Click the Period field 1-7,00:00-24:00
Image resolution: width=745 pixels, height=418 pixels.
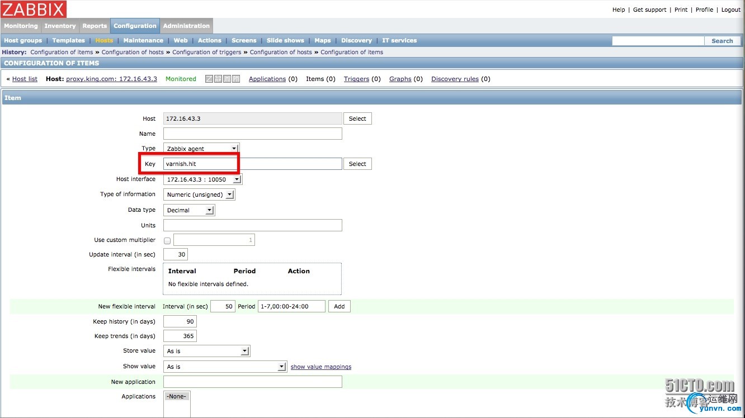click(x=291, y=306)
